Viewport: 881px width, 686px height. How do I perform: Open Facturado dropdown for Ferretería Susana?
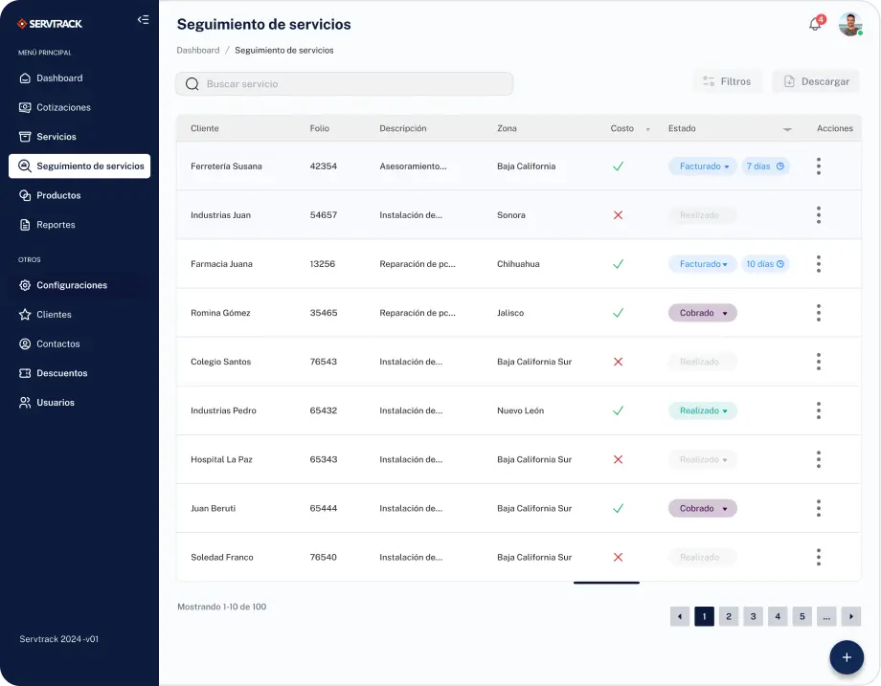(x=702, y=166)
